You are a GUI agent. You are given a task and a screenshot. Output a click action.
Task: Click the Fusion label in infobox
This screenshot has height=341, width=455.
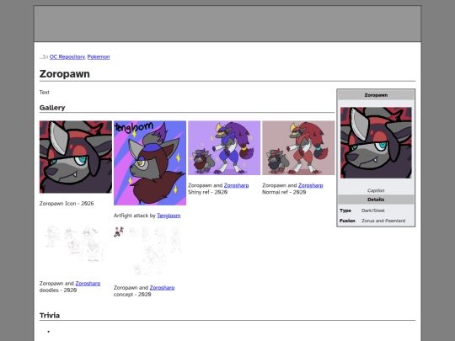pyautogui.click(x=347, y=221)
